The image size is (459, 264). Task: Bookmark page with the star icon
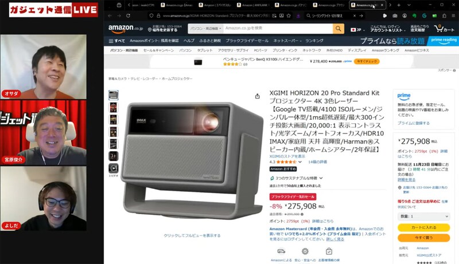pos(289,15)
